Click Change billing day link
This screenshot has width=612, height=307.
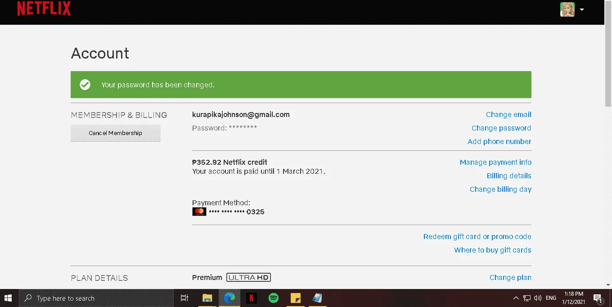[x=500, y=190]
